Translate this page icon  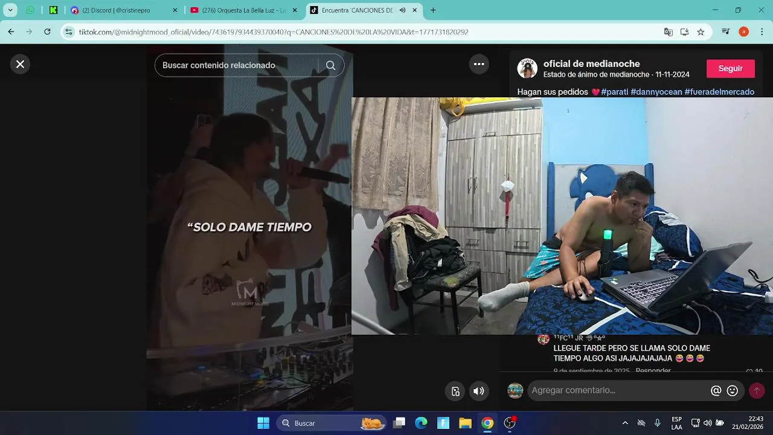pos(668,32)
